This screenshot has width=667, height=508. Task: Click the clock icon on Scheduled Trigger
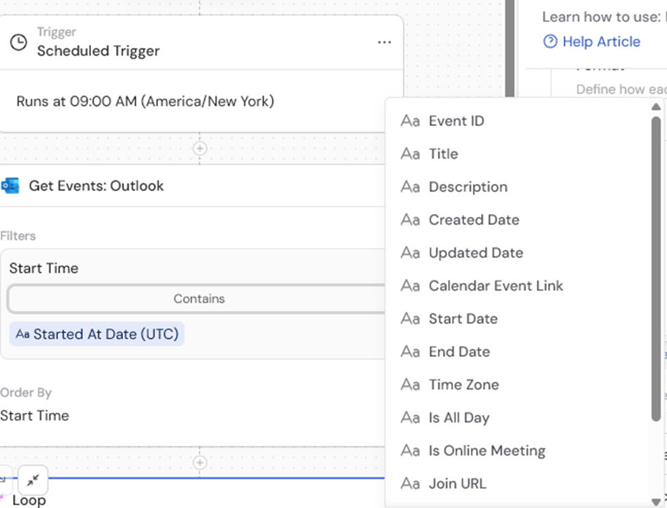coord(18,42)
